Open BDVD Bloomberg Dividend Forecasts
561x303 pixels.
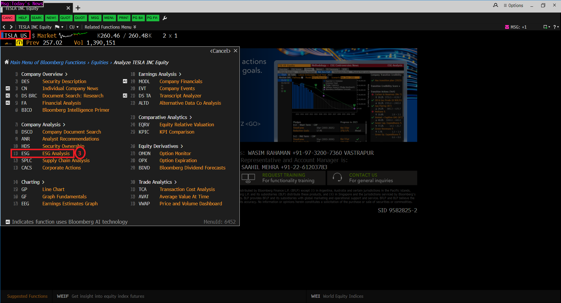(182, 168)
